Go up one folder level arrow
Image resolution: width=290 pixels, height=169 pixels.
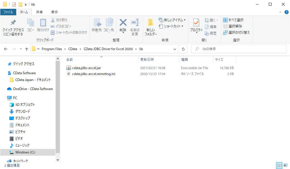point(27,49)
